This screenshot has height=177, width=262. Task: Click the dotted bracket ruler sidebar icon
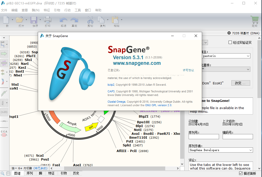point(4,121)
